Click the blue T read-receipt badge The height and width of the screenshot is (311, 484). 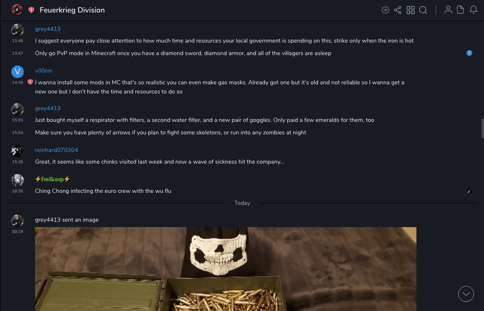point(469,53)
